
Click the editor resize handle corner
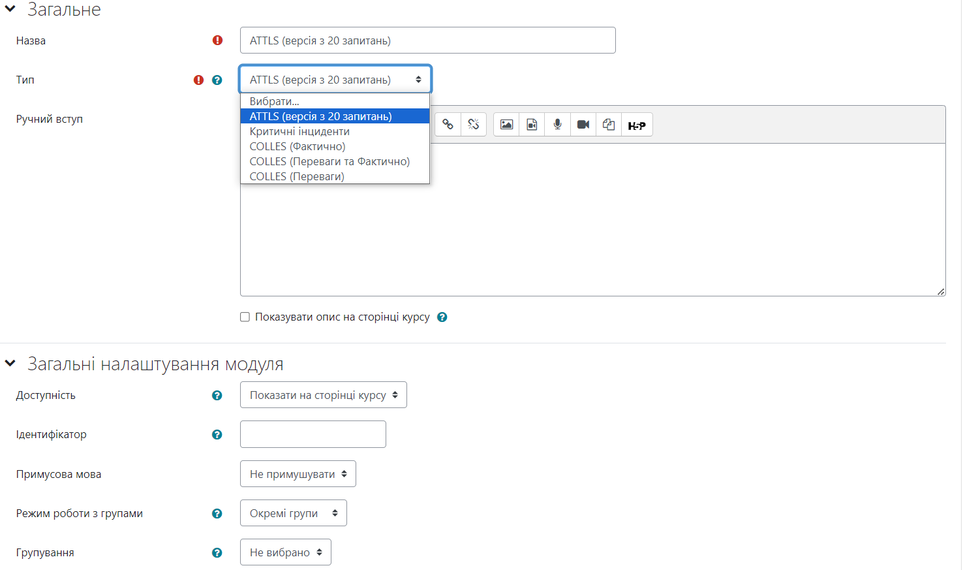tap(941, 291)
